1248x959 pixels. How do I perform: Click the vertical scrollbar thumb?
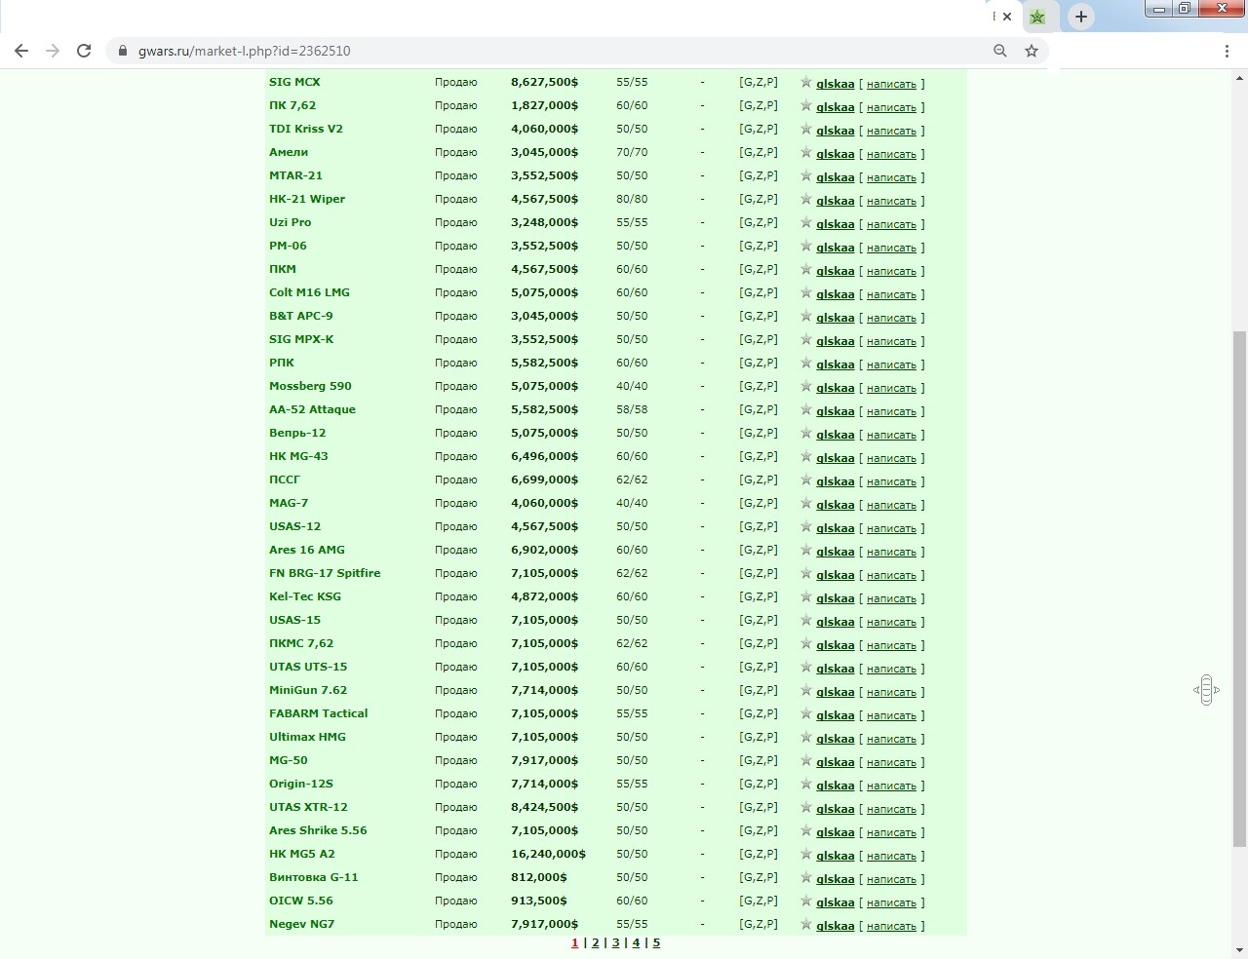(1239, 589)
